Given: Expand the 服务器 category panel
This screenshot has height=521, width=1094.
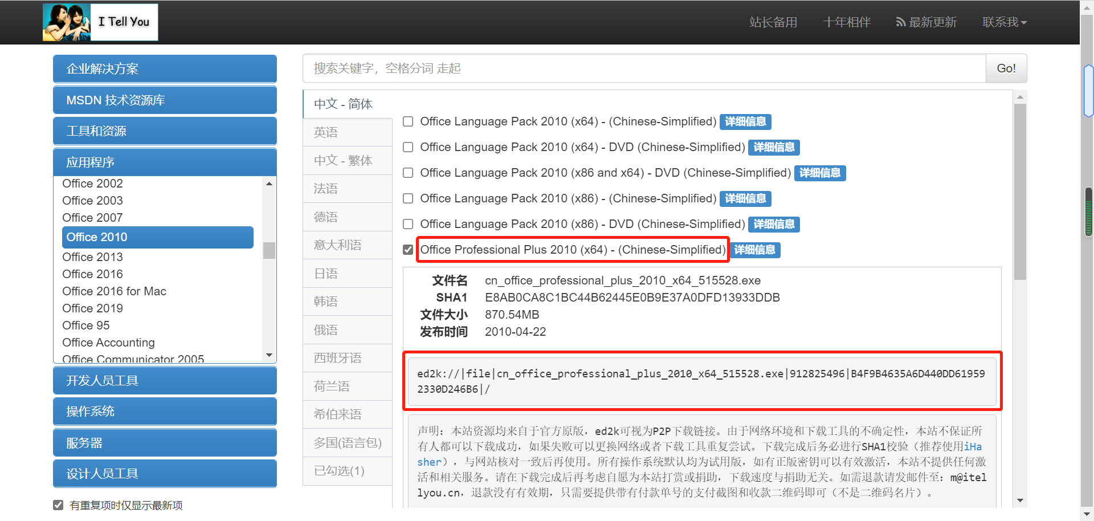Looking at the screenshot, I should [165, 443].
